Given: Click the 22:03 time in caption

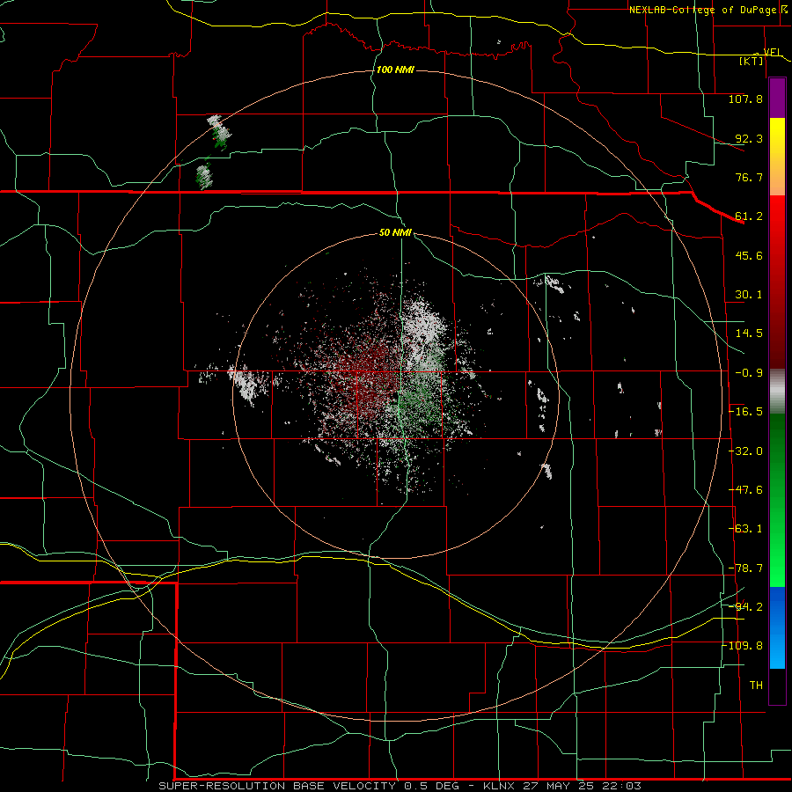Looking at the screenshot, I should [x=623, y=786].
